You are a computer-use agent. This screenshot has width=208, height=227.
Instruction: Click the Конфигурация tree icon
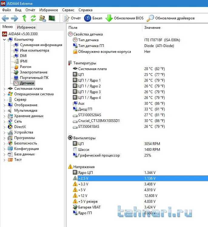10,149
